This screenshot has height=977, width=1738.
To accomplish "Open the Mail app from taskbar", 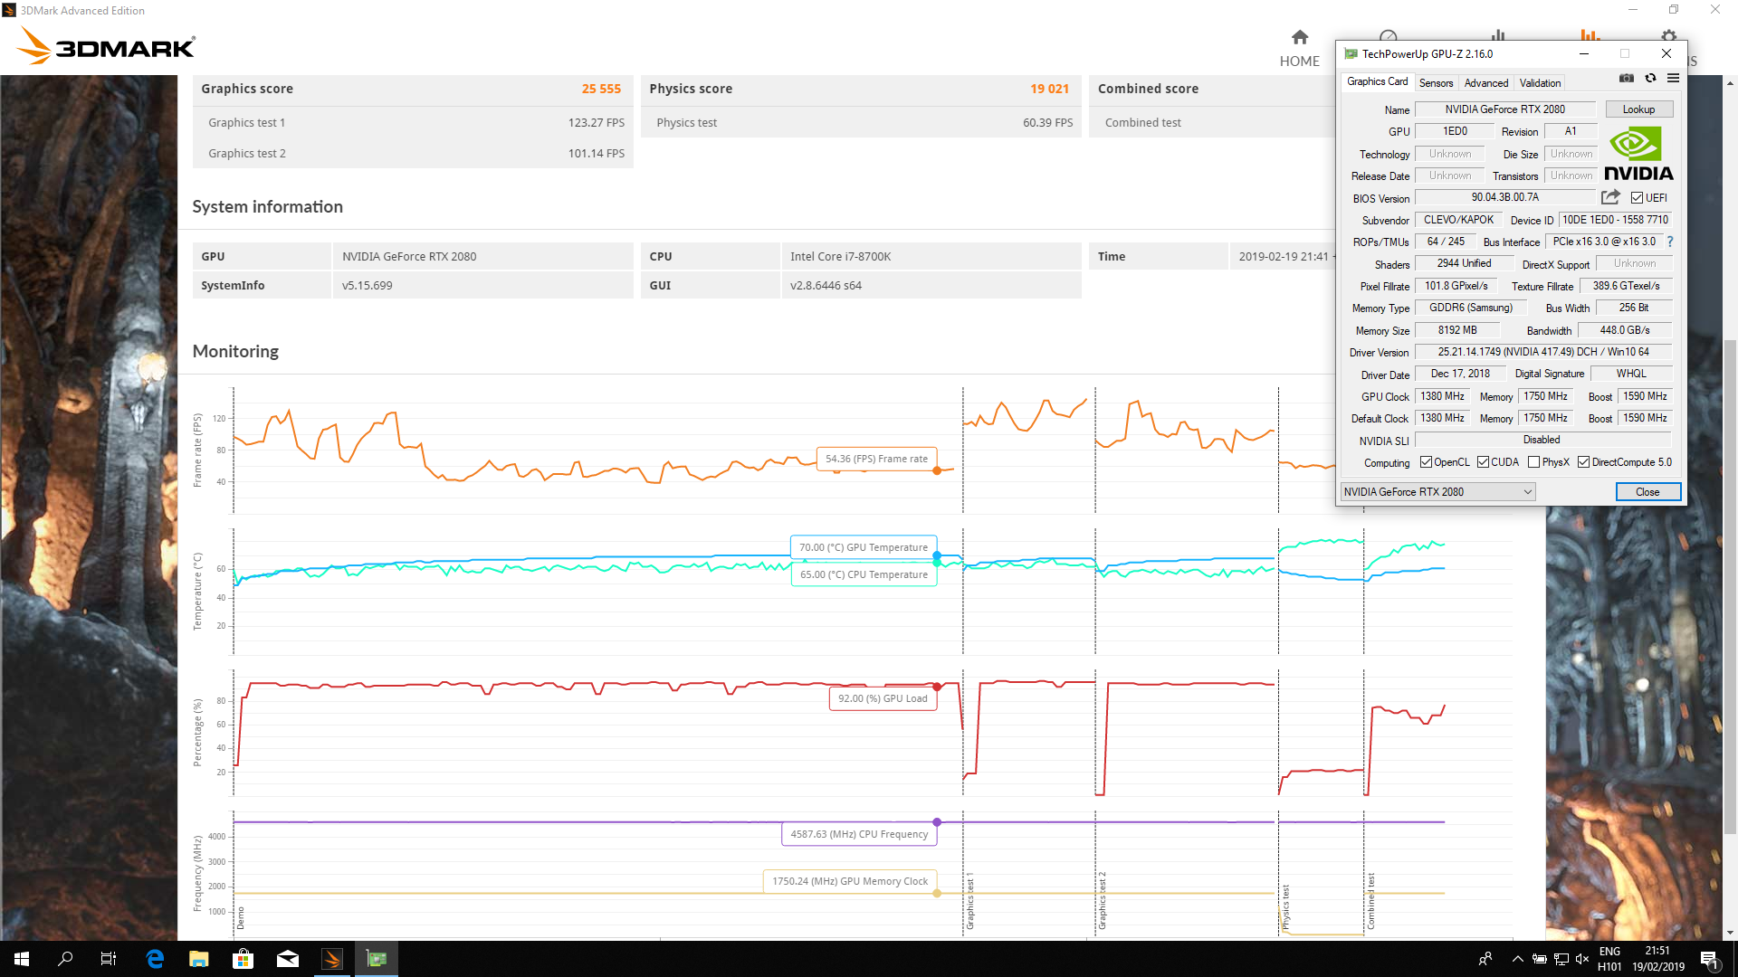I will pyautogui.click(x=288, y=959).
